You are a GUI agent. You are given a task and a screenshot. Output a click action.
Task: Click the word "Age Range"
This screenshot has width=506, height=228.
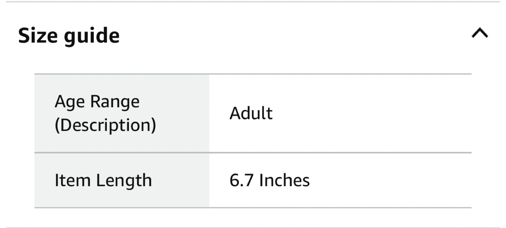pos(97,102)
